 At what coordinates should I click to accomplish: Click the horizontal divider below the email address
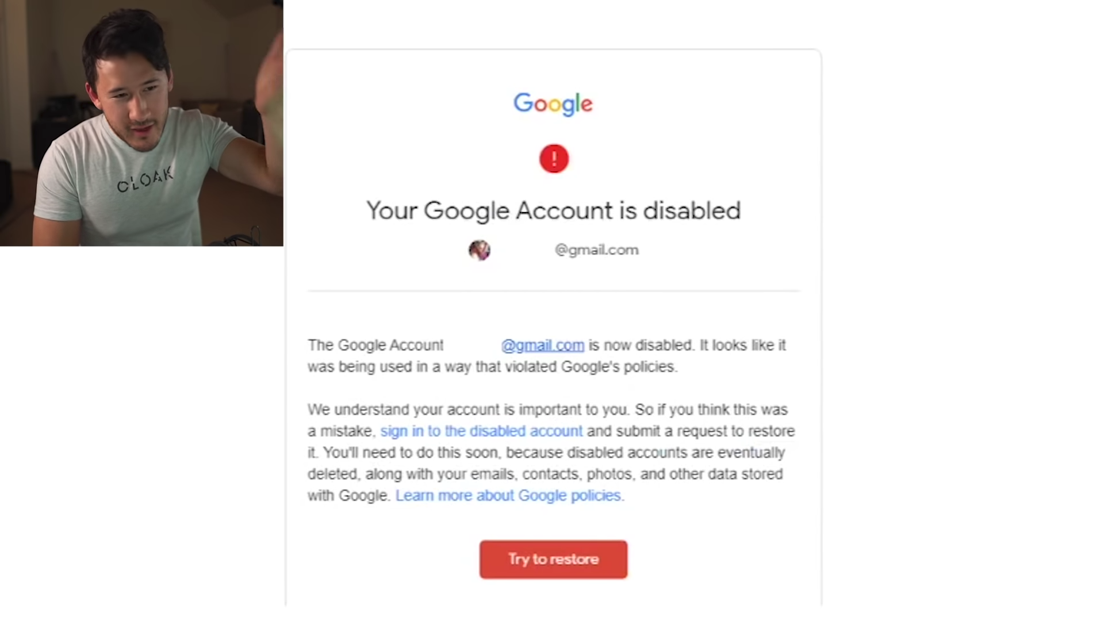point(553,292)
